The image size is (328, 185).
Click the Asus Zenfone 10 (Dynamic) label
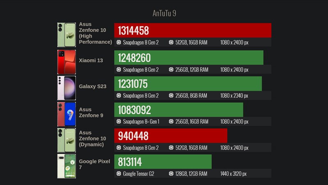92,139
